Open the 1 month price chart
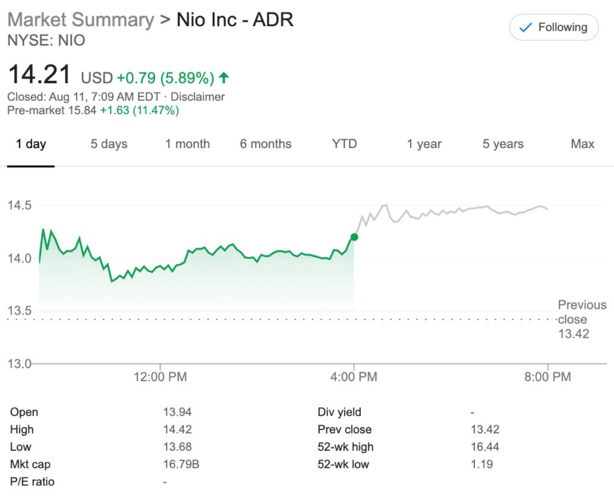This screenshot has height=496, width=614. 187,144
